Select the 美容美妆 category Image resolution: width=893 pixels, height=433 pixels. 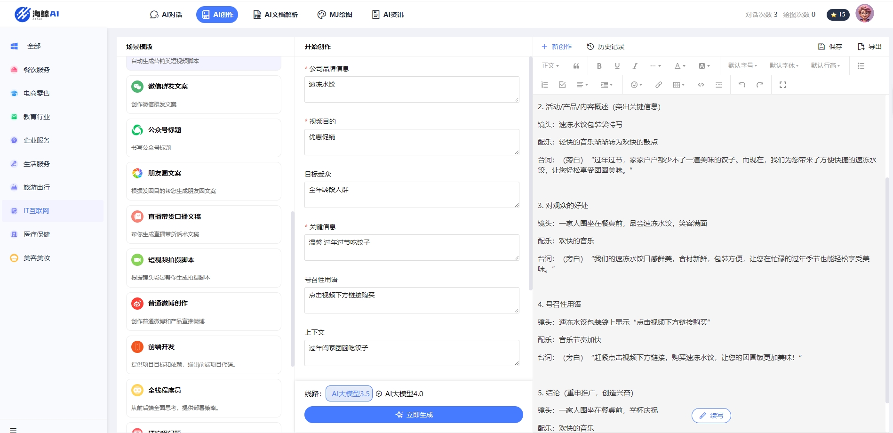point(52,258)
